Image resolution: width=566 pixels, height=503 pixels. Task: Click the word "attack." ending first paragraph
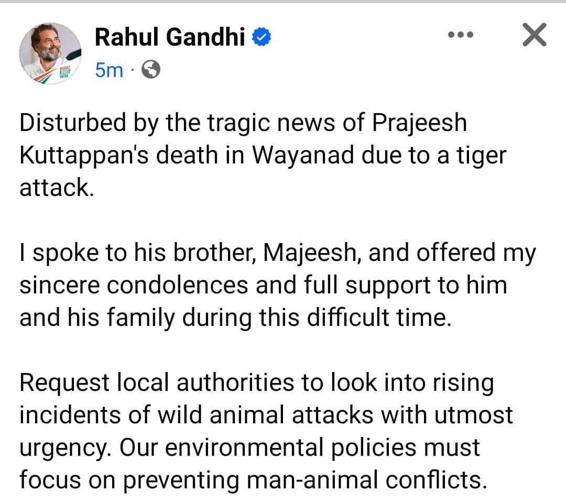coord(57,188)
